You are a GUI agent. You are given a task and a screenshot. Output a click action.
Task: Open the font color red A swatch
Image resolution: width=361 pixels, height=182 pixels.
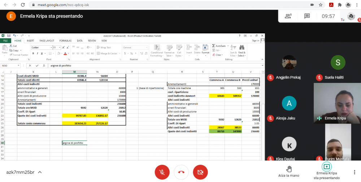(65, 54)
